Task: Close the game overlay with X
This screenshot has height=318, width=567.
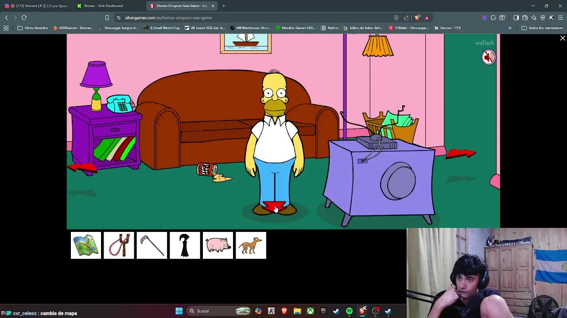Action: point(563,38)
